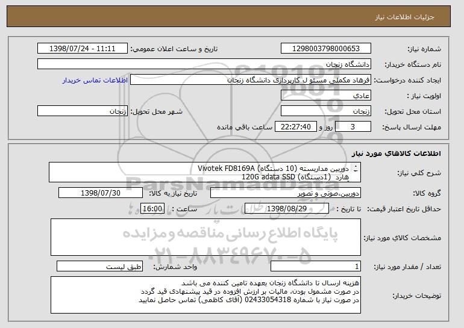
Task: Click the delivery city field زنجان
Action: [x=83, y=111]
